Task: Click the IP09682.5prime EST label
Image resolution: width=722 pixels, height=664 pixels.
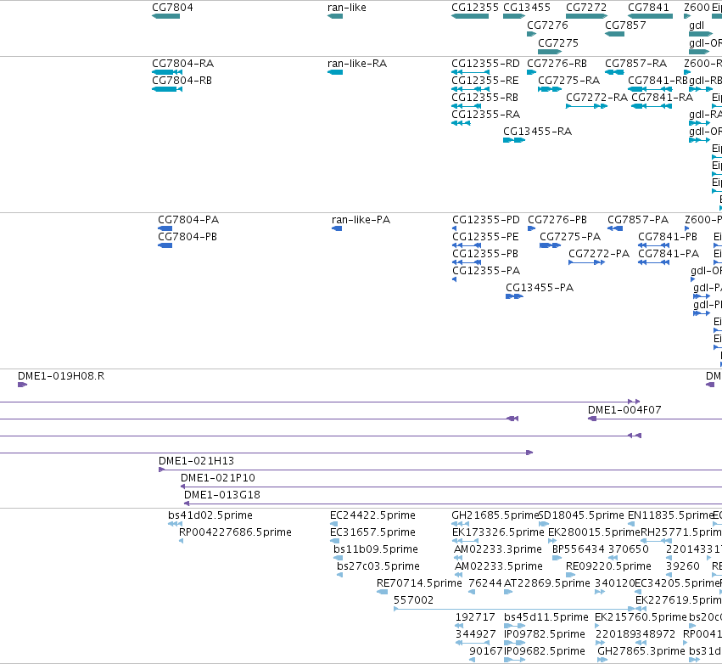Action: pyautogui.click(x=545, y=651)
